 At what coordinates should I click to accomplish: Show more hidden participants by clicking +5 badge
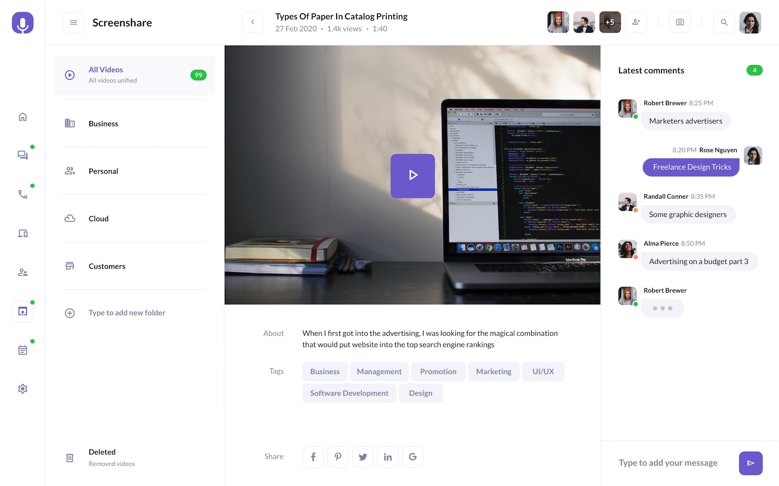610,22
